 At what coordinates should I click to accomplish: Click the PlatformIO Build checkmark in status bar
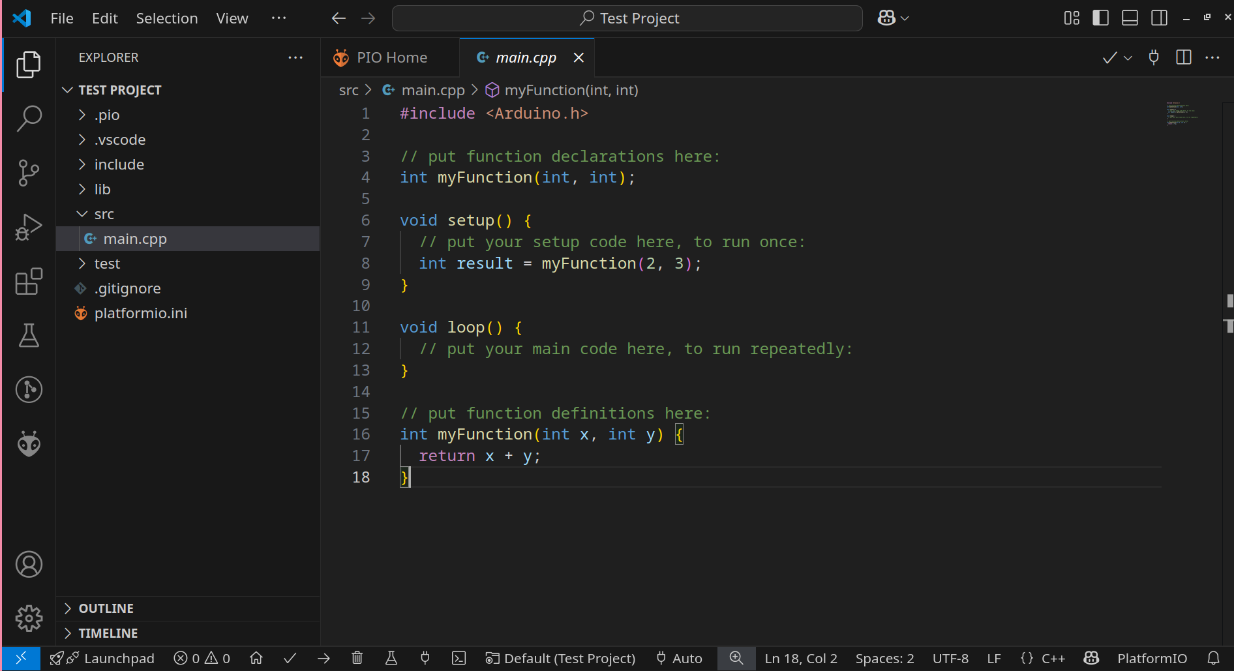click(x=290, y=659)
